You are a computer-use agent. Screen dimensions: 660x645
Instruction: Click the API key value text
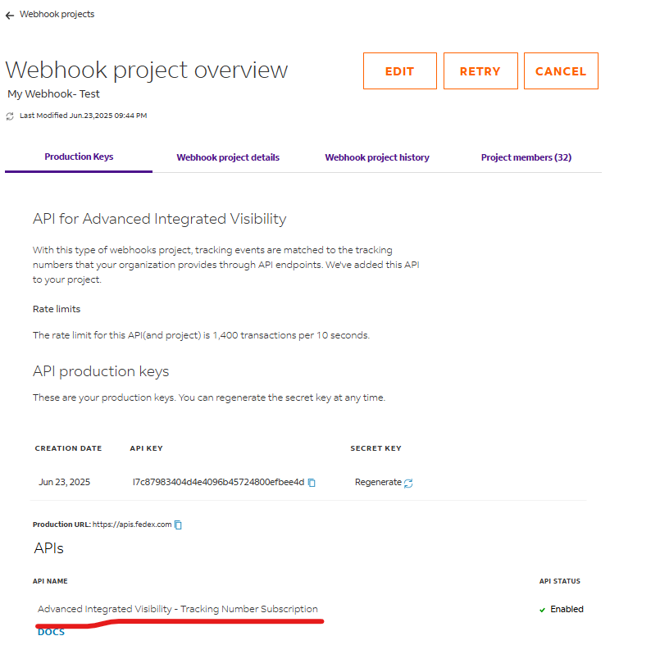(x=218, y=482)
